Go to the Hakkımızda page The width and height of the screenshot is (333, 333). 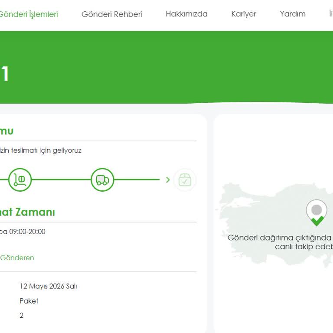click(x=186, y=14)
